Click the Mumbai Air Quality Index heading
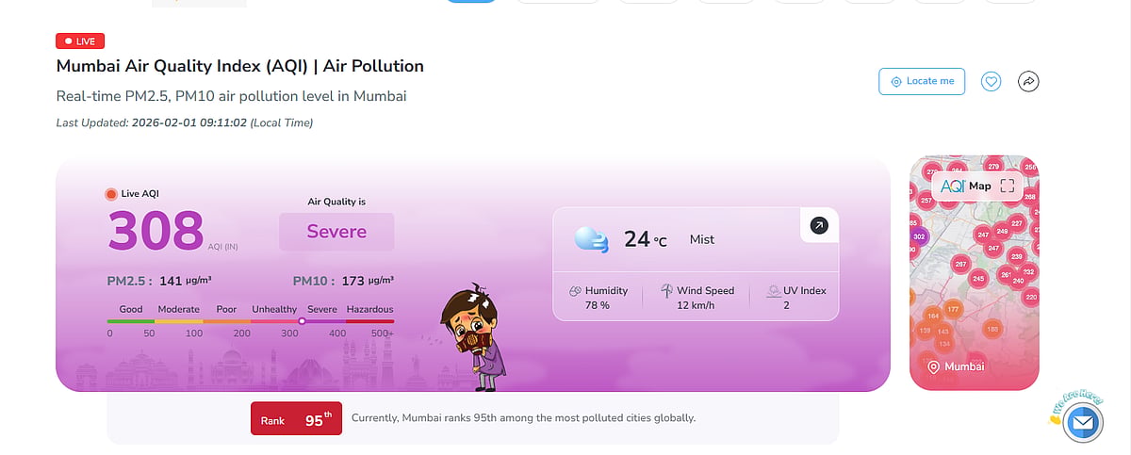Screen dimensions: 1131x455 tap(240, 66)
